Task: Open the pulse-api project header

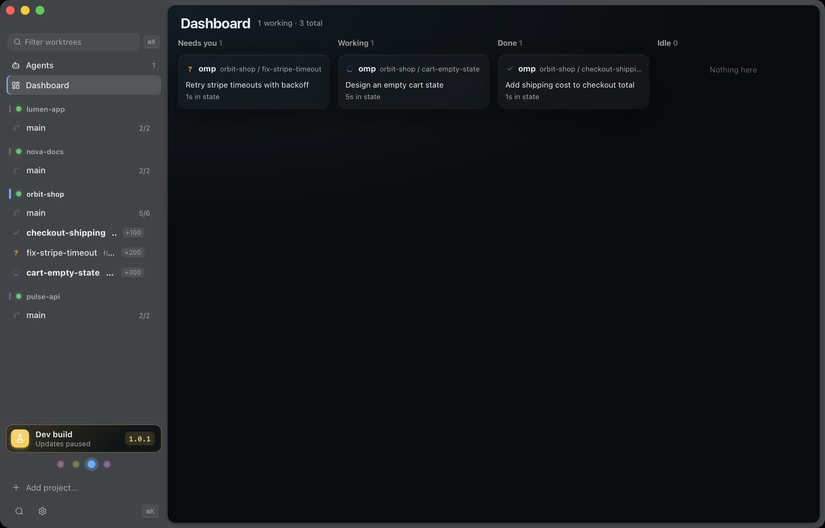Action: pyautogui.click(x=84, y=296)
